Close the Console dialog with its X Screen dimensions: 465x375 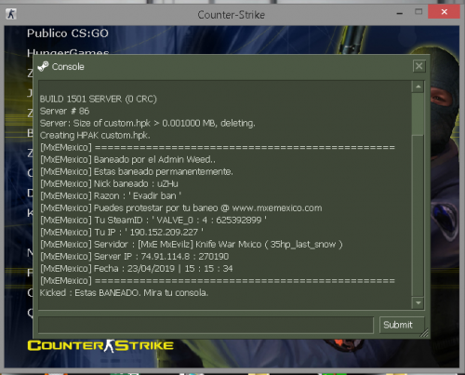click(418, 66)
